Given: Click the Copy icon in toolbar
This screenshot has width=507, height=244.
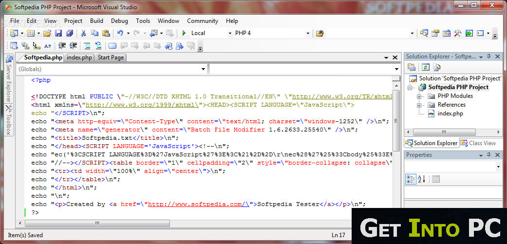Looking at the screenshot, I should click(x=95, y=33).
